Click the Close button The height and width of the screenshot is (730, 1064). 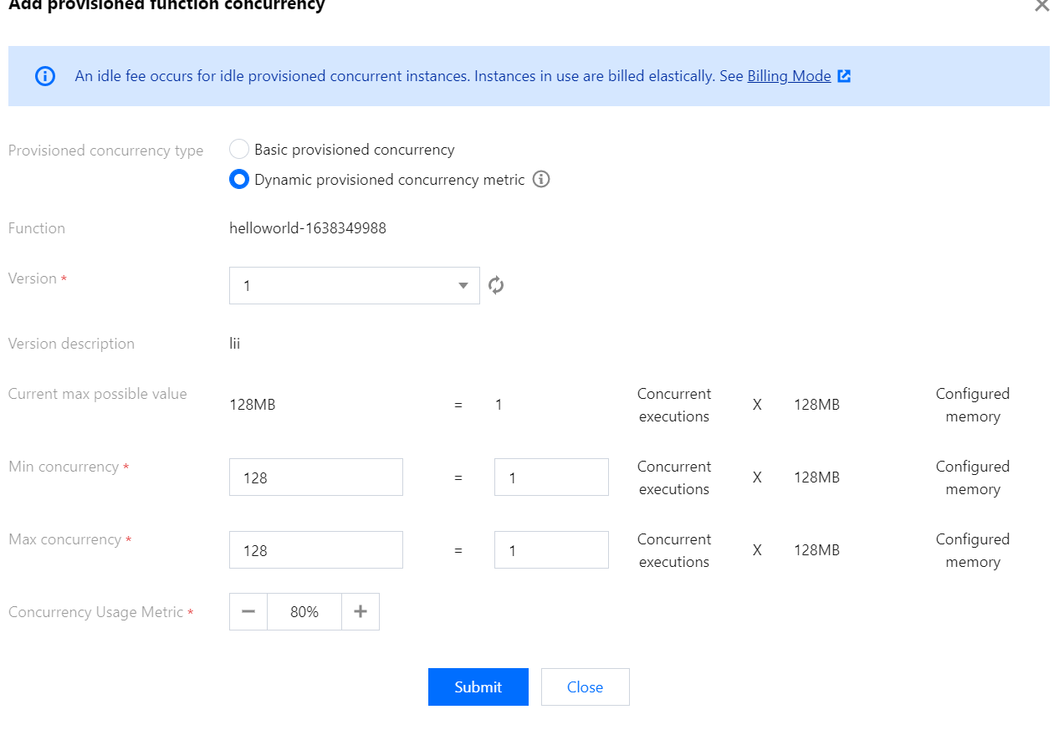(585, 687)
